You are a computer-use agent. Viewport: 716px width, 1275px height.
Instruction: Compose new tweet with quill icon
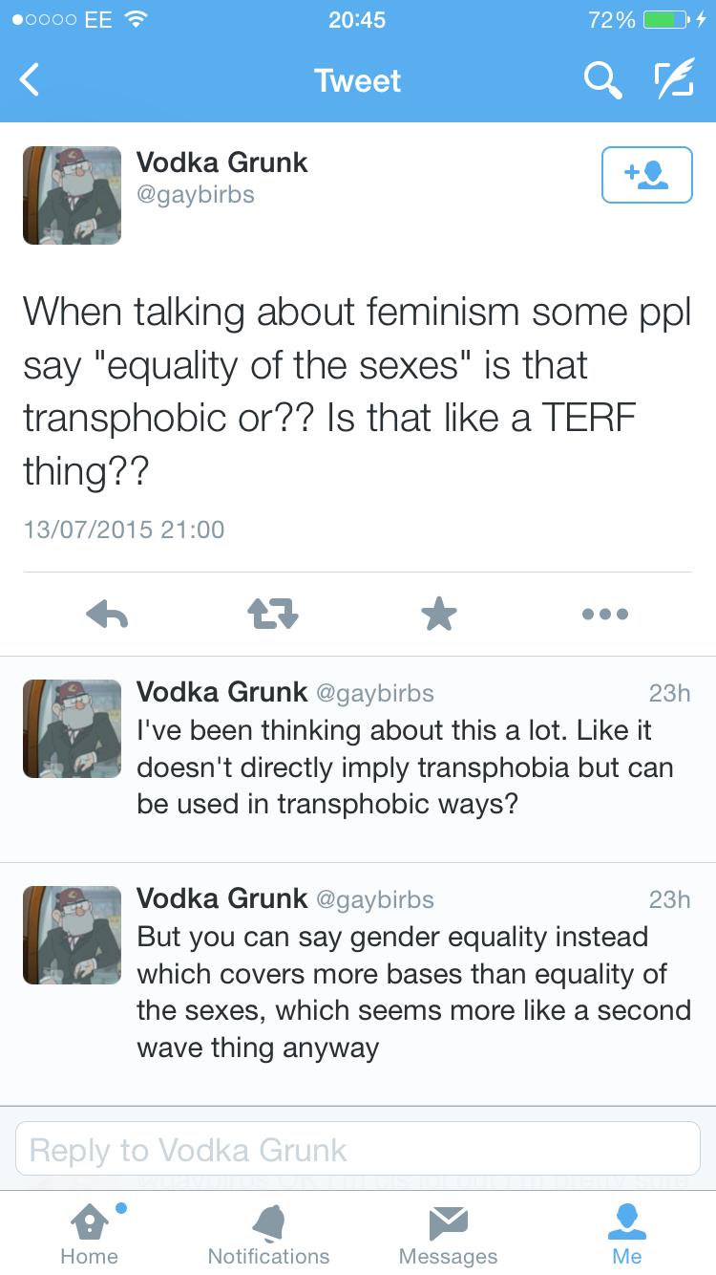[x=674, y=81]
